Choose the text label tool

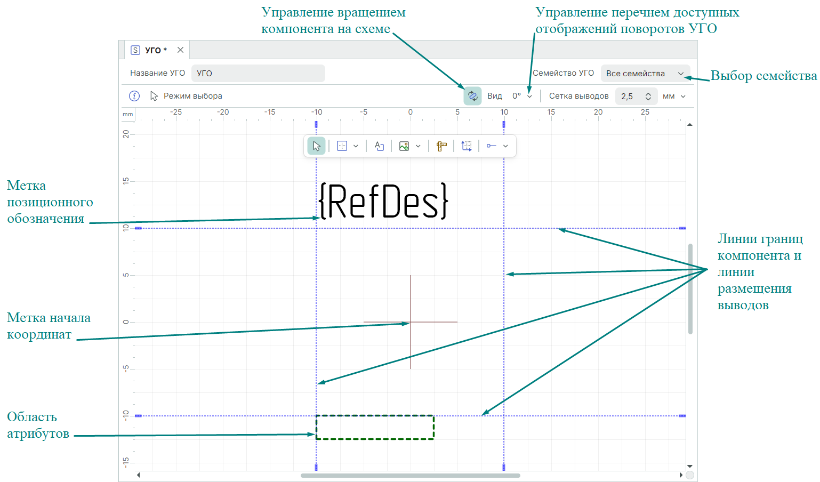379,146
